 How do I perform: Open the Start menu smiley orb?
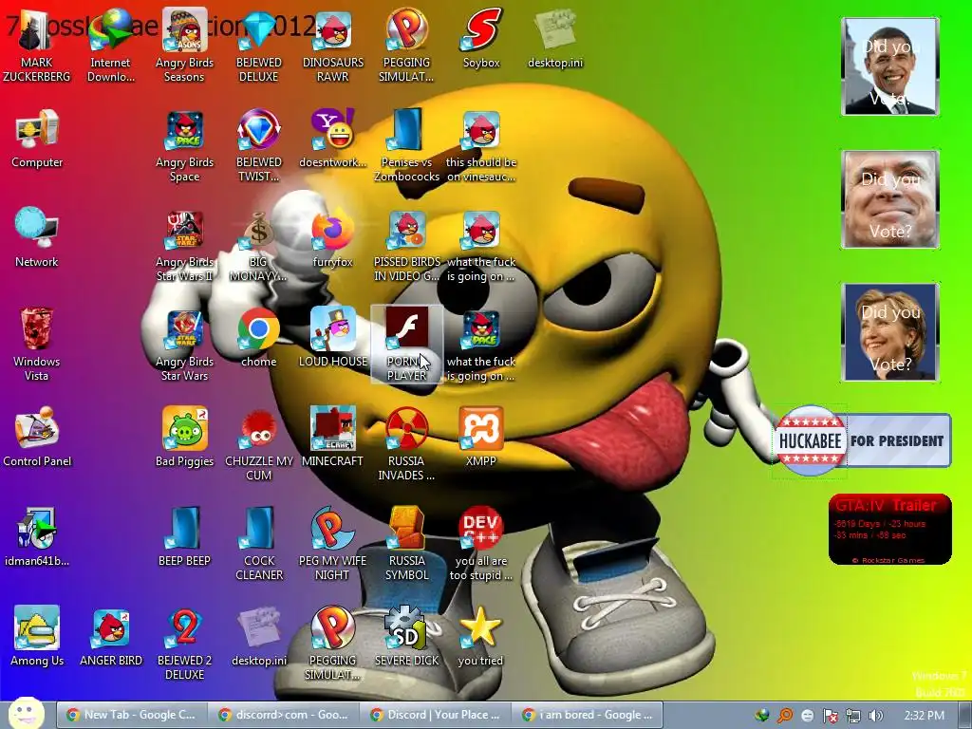[x=26, y=713]
